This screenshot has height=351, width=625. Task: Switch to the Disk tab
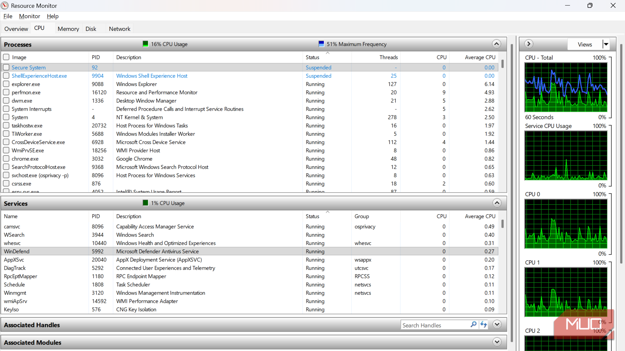91,29
